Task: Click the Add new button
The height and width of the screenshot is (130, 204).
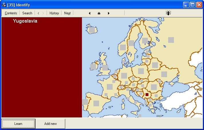Action: [50, 124]
